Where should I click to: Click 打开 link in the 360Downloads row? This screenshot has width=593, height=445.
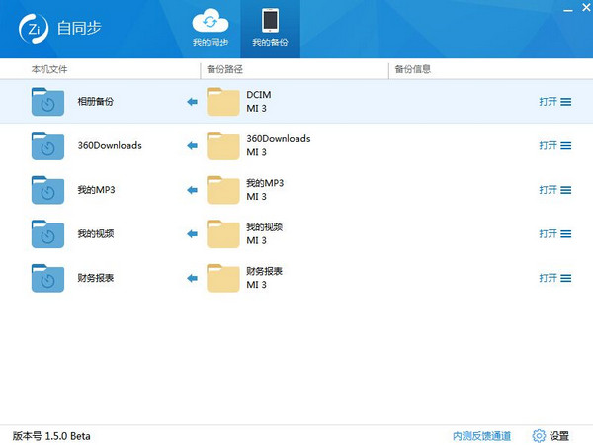pos(548,145)
